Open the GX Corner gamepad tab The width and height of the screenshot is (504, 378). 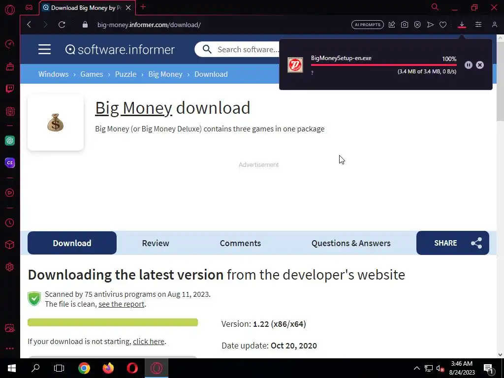[29, 8]
